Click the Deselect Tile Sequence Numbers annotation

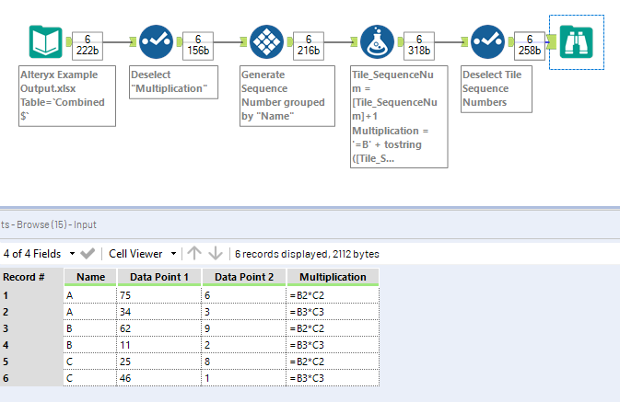497,89
